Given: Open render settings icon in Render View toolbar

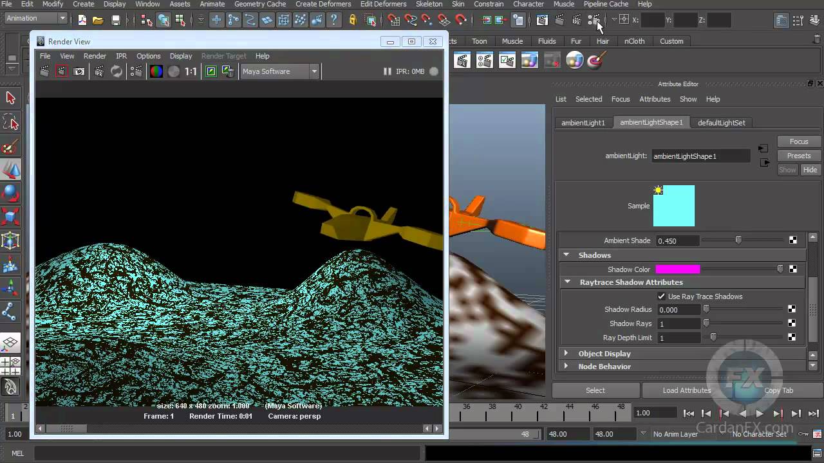Looking at the screenshot, I should coord(136,71).
